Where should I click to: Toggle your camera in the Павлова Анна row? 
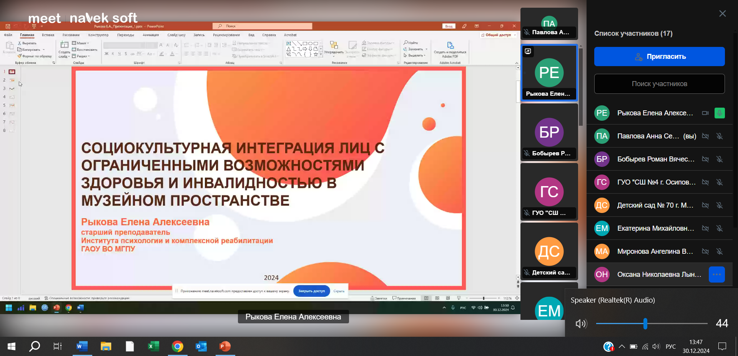(x=705, y=136)
